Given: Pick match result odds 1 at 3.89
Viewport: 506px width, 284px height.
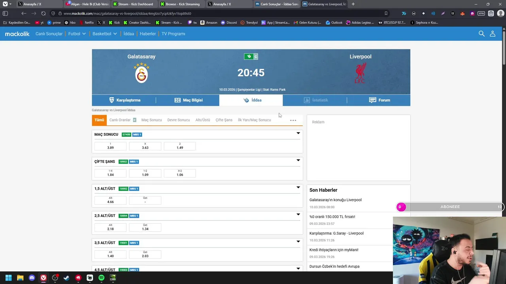Looking at the screenshot, I should (110, 146).
